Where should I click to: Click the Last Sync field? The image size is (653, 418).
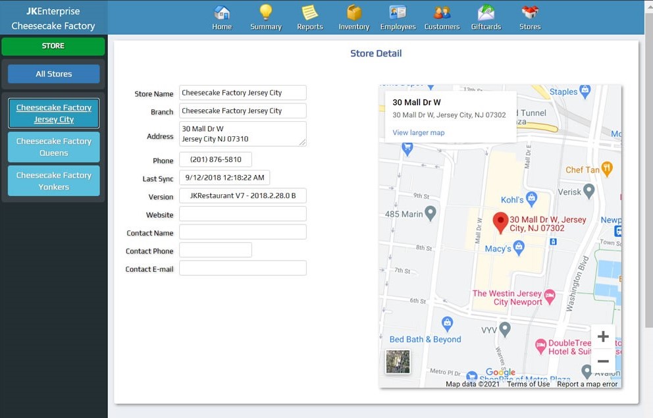(224, 177)
